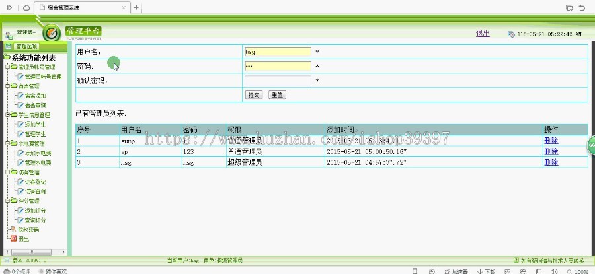Click the browser cloud icon left of tab
Image resolution: width=595 pixels, height=274 pixels.
pos(26,7)
